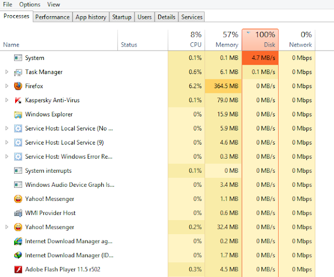Image resolution: width=334 pixels, height=277 pixels.
Task: Click the Service Host: Local Service (No ... gear icon
Action: pyautogui.click(x=18, y=128)
